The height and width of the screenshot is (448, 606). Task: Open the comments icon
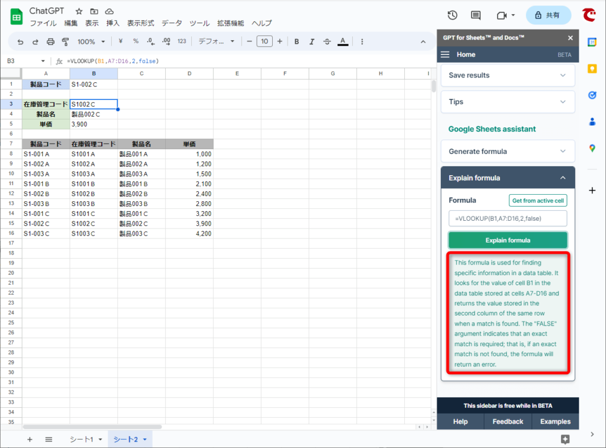coord(476,15)
